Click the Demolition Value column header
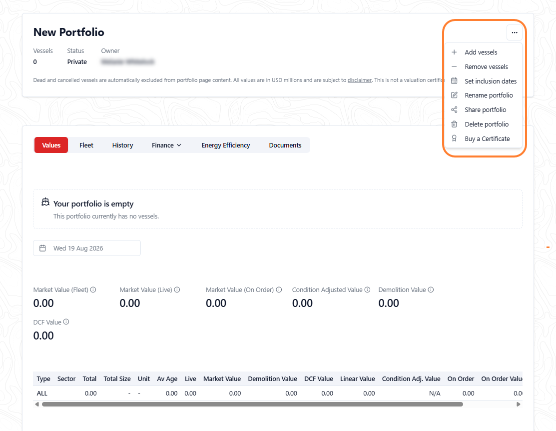The width and height of the screenshot is (556, 431). click(272, 379)
